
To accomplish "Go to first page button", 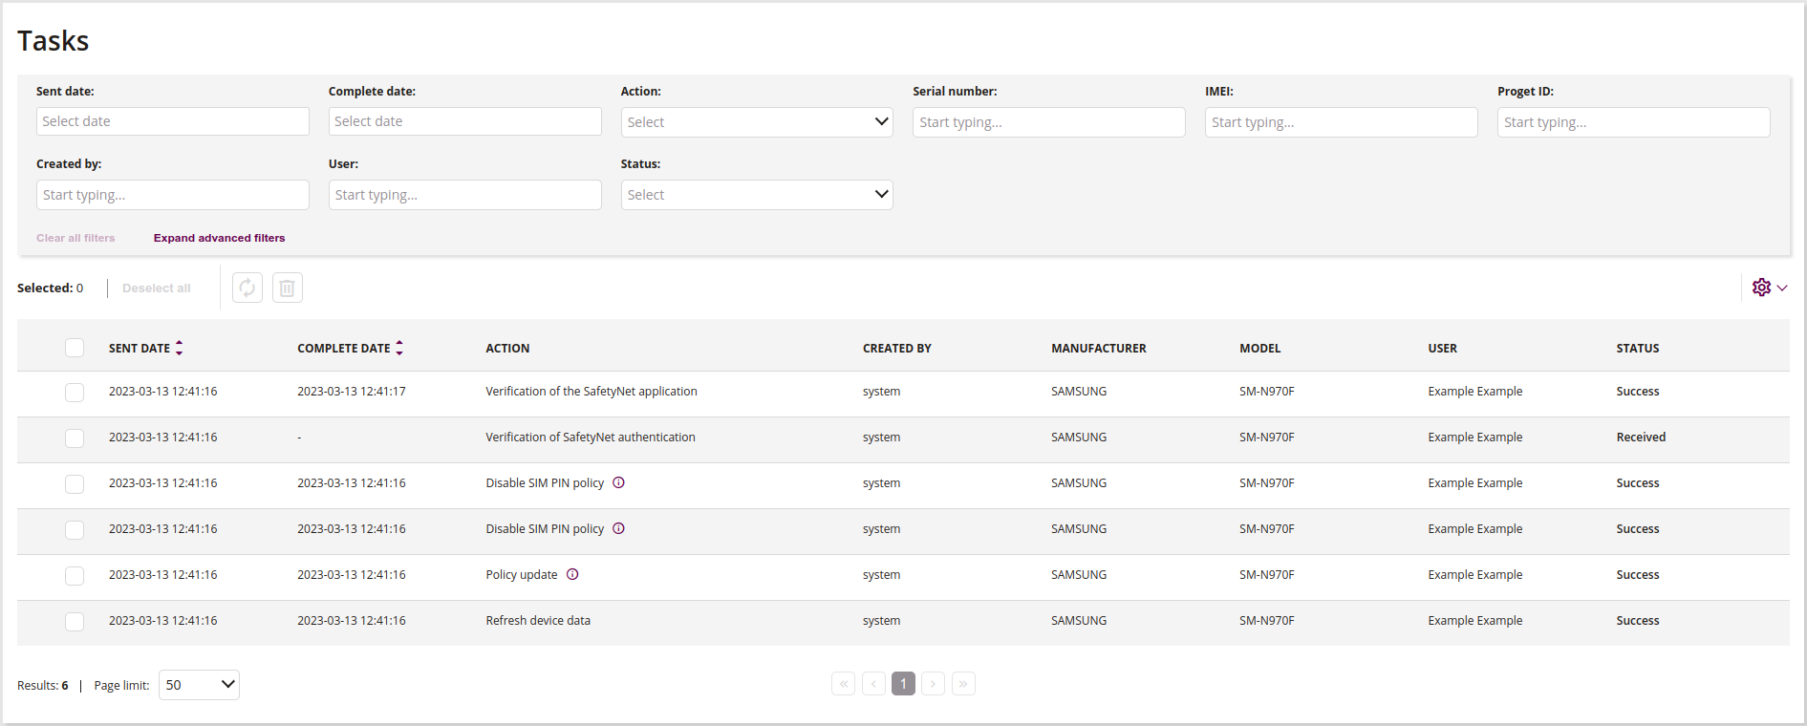I will pos(843,684).
